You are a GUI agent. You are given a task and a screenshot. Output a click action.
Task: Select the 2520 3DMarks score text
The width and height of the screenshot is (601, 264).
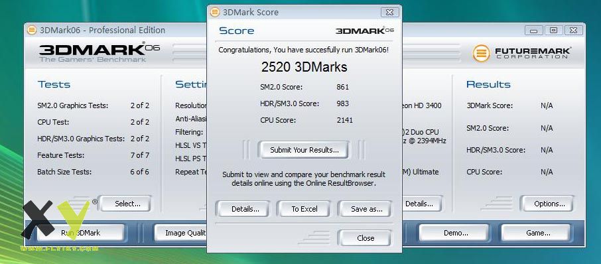pos(304,67)
